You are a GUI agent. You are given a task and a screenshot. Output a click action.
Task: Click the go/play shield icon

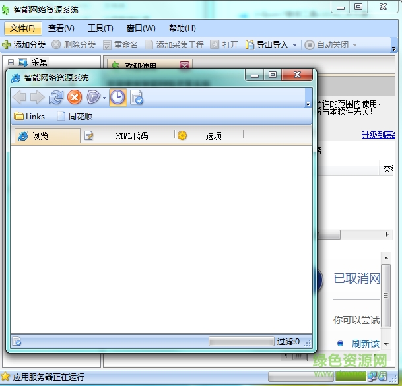pyautogui.click(x=93, y=98)
